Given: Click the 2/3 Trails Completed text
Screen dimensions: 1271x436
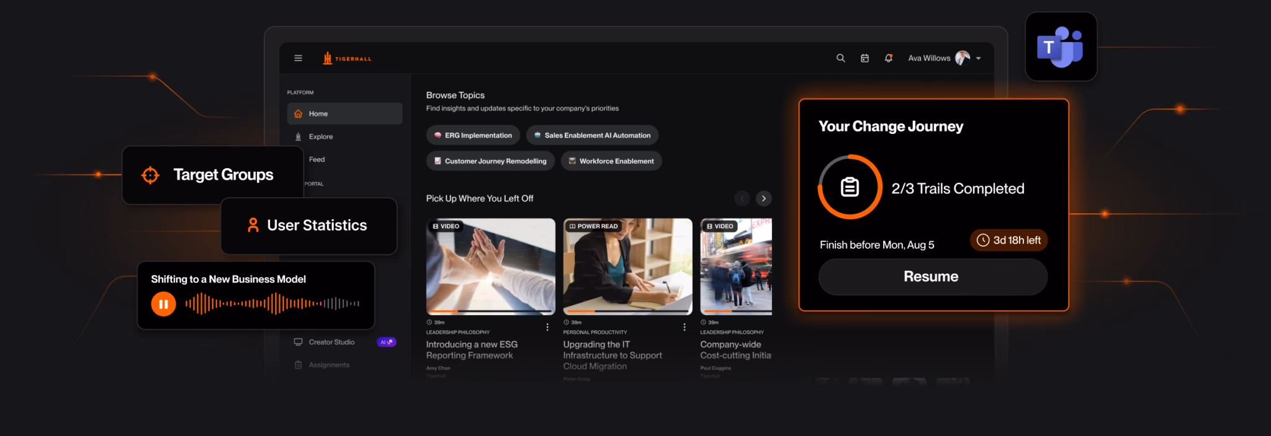Looking at the screenshot, I should 958,189.
